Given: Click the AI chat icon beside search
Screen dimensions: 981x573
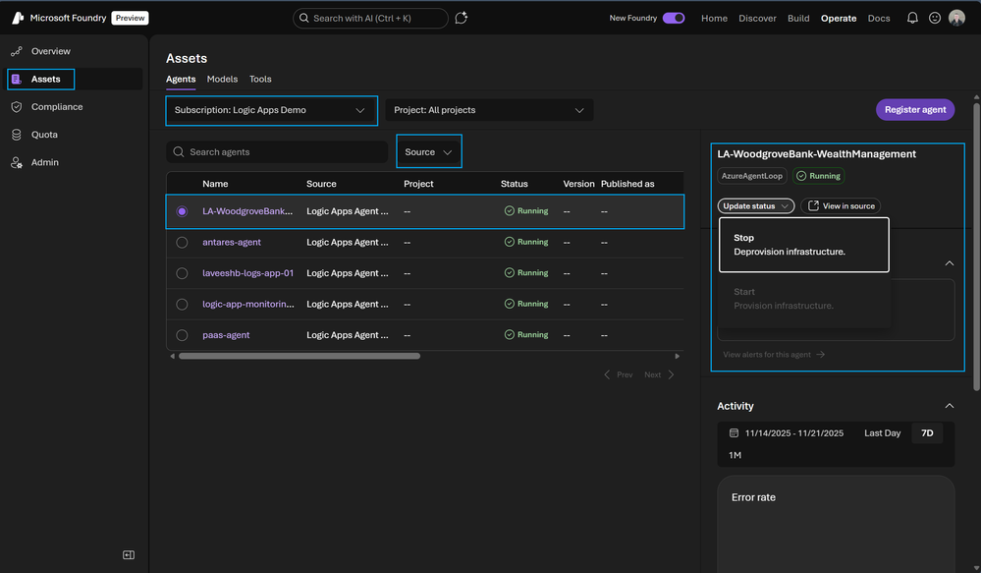Looking at the screenshot, I should click(x=462, y=18).
